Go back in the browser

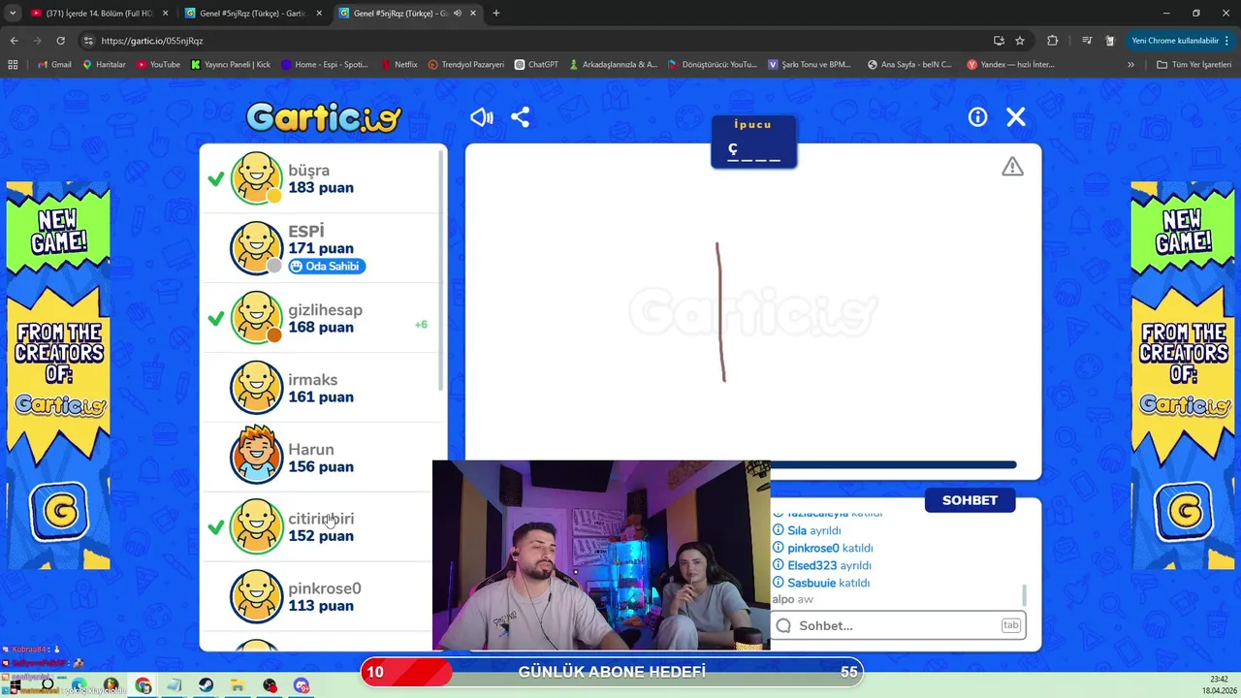coord(14,41)
